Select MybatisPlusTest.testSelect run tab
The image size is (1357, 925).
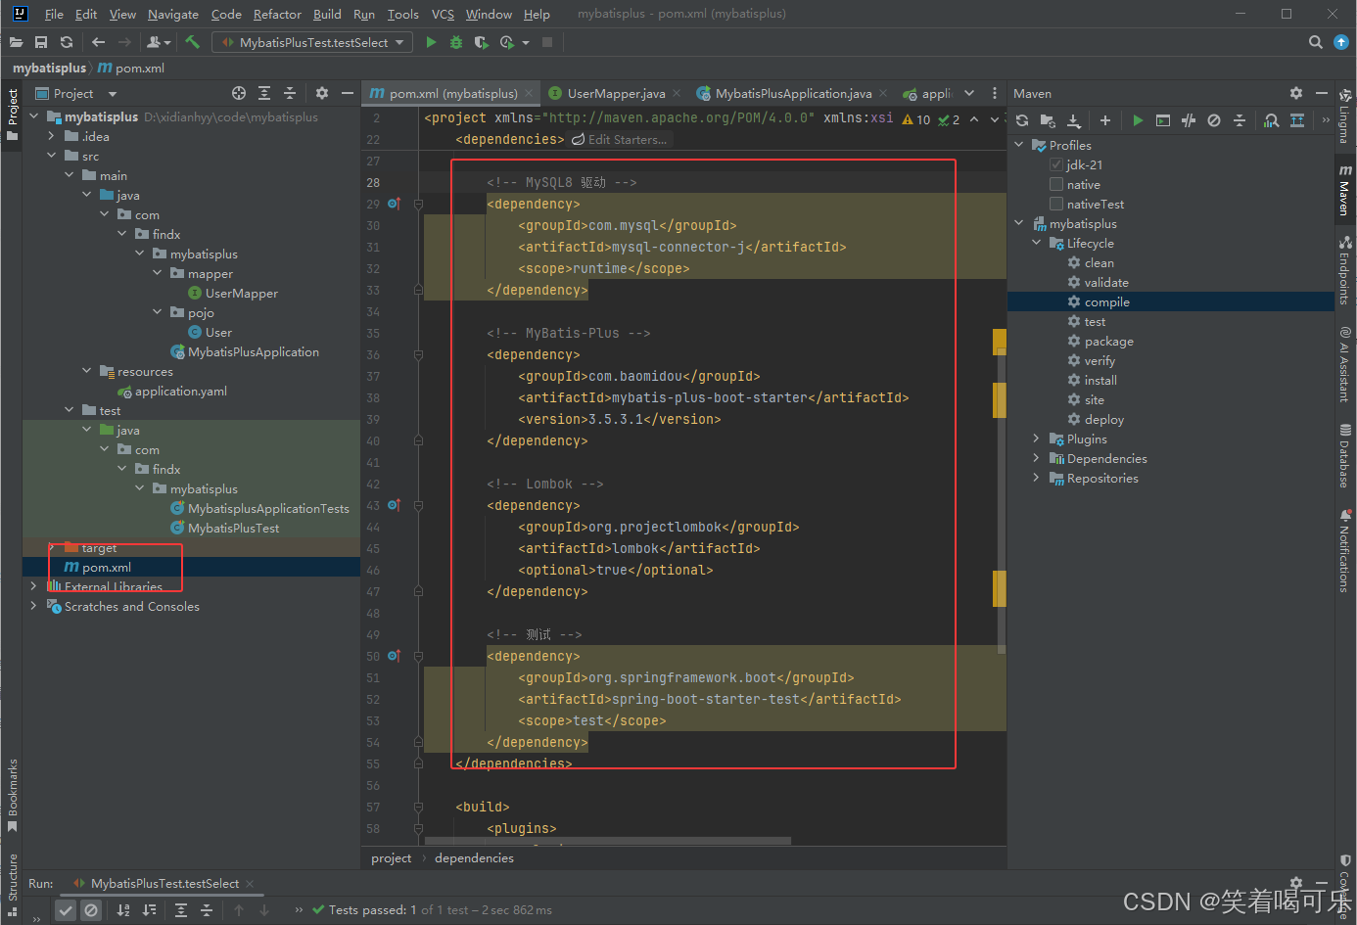point(164,883)
